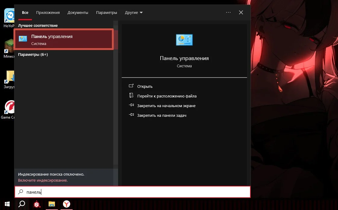Image resolution: width=338 pixels, height=210 pixels.
Task: Open the three-dots more options menu
Action: [228, 12]
